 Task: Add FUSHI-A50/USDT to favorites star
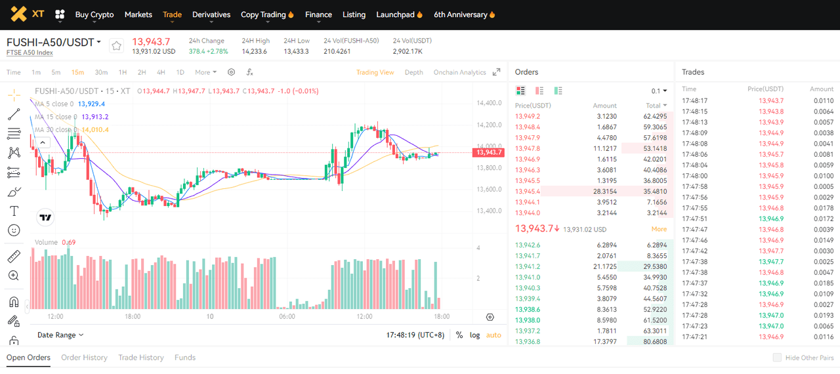[x=116, y=46]
